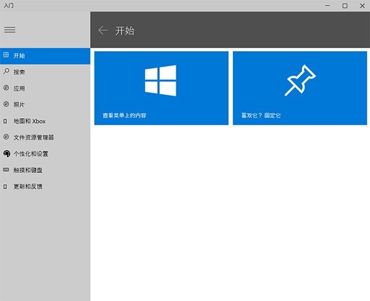
Task: Maximize the 入门 window
Action: [345, 6]
